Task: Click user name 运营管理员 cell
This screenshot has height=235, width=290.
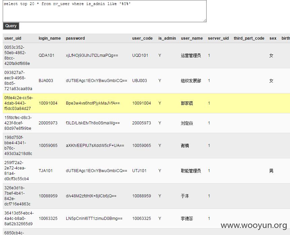Action: [191, 55]
